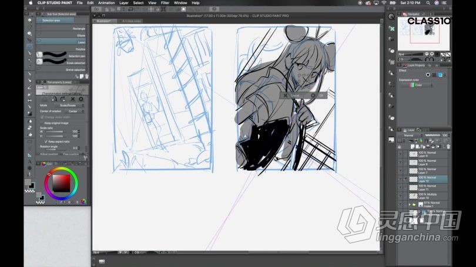Toggle the layer color effect icon
476x267 pixels.
(x=440, y=75)
